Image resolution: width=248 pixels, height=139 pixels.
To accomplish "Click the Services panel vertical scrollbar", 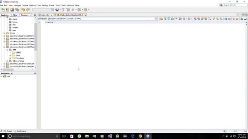I will coord(35,37).
